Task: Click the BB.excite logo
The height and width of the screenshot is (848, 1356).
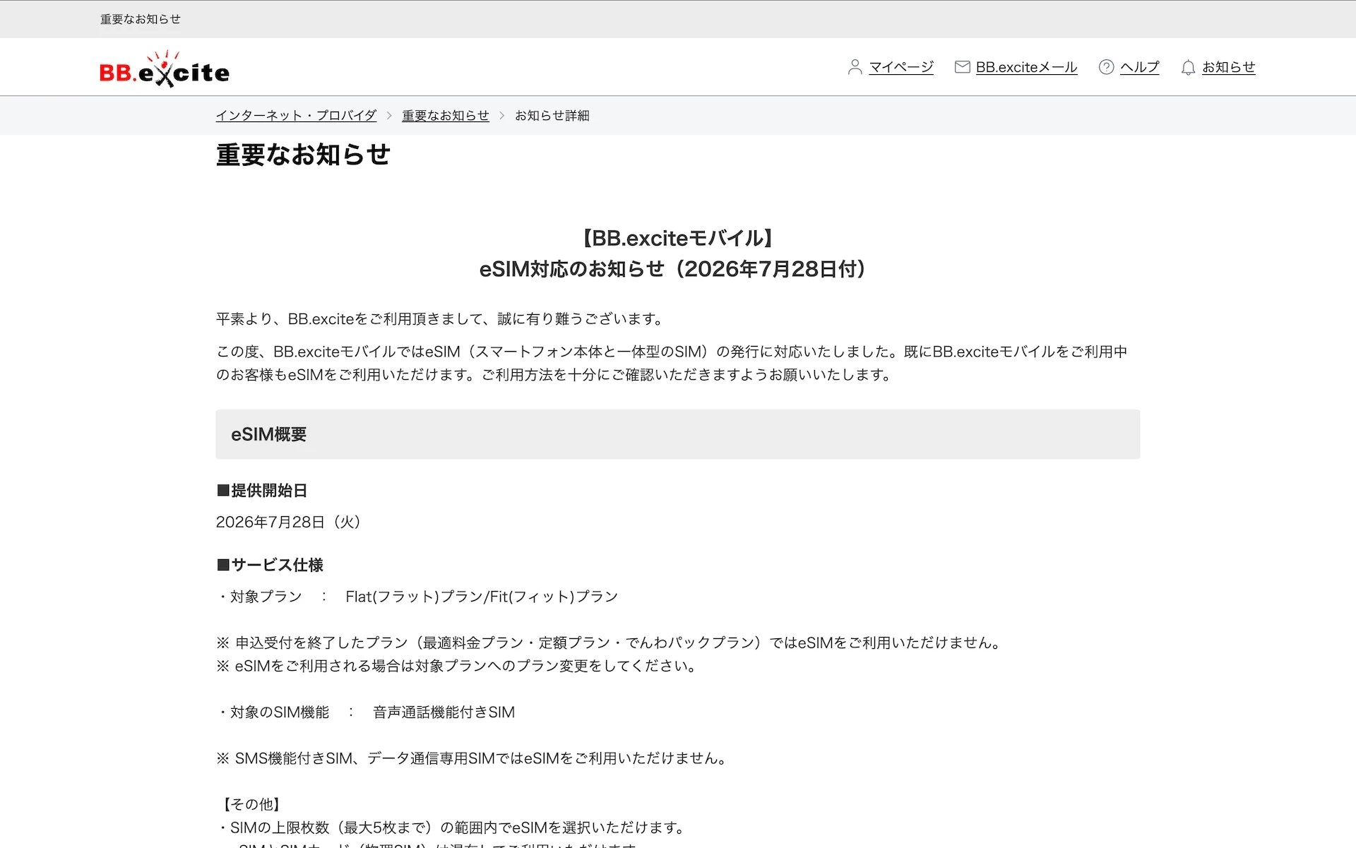Action: click(x=165, y=68)
